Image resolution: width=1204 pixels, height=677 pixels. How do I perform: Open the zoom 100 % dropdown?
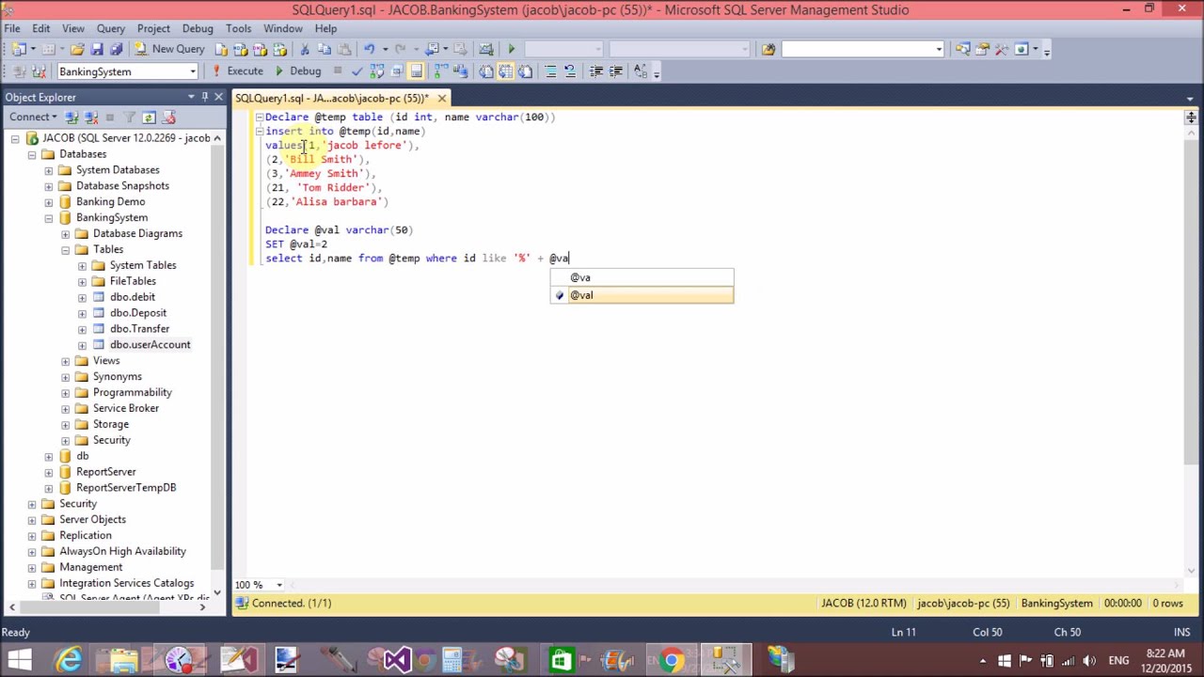tap(278, 585)
